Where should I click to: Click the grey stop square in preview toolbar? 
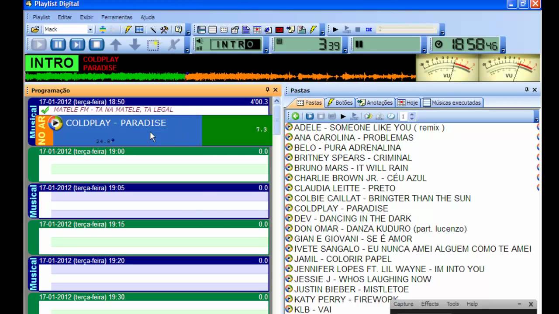358,30
